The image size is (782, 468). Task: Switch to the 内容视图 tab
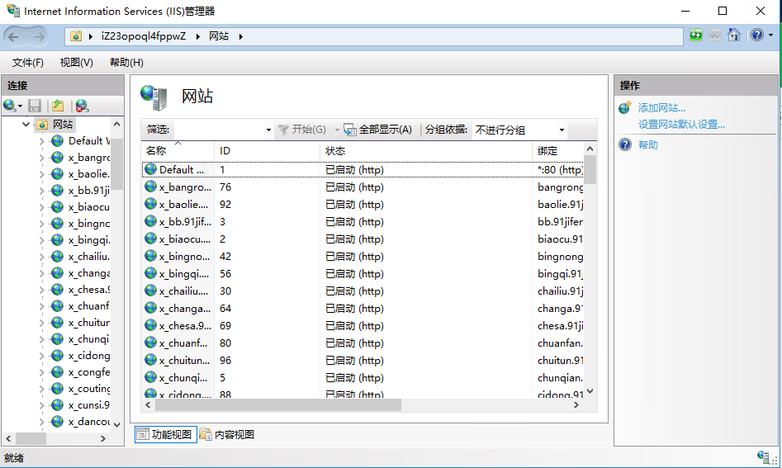click(227, 435)
